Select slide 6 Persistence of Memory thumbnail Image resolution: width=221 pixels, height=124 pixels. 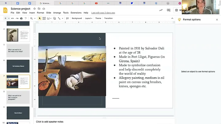tap(18, 66)
